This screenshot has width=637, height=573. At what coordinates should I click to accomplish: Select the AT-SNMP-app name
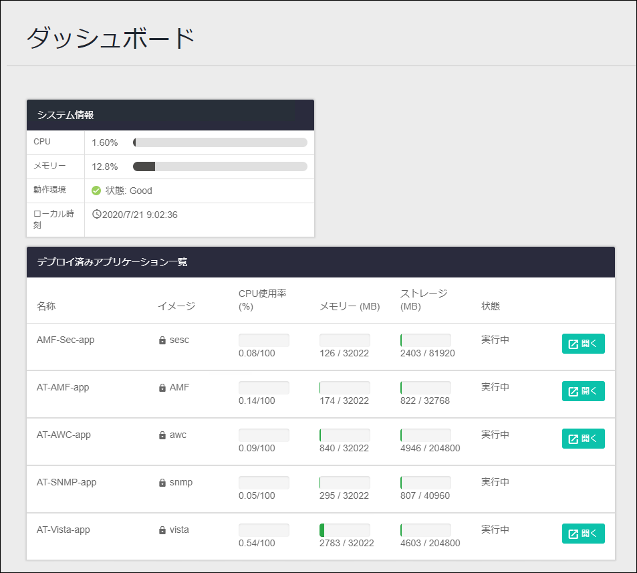tap(66, 482)
